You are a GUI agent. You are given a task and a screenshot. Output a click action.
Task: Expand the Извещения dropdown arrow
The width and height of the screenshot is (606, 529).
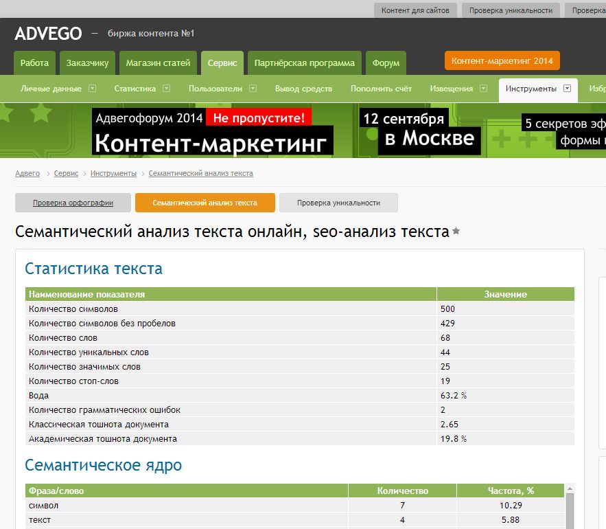(483, 89)
